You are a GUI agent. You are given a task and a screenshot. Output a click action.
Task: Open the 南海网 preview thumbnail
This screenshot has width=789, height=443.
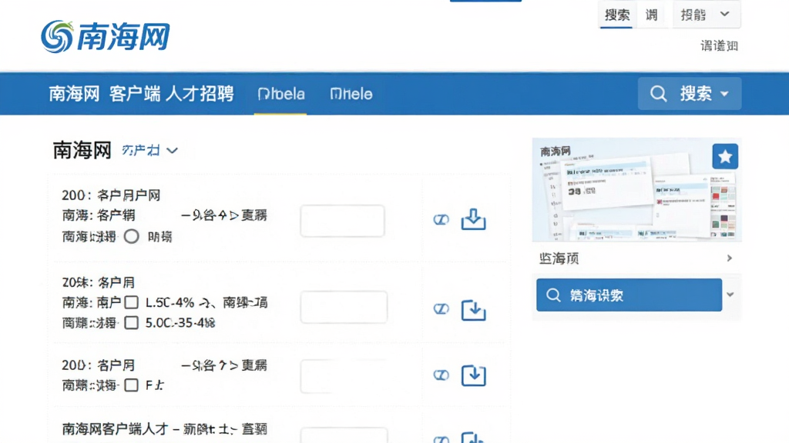coord(636,190)
